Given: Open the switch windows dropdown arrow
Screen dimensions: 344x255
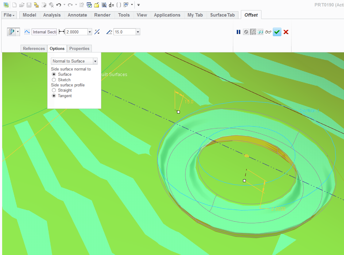Looking at the screenshot, I should pyautogui.click(x=132, y=5).
